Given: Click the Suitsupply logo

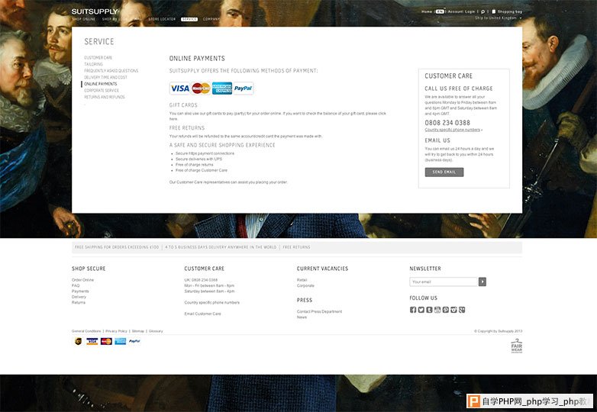Looking at the screenshot, I should click(x=95, y=11).
